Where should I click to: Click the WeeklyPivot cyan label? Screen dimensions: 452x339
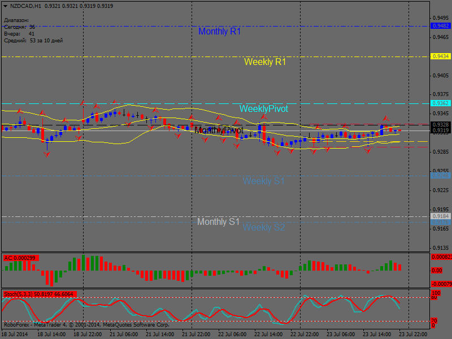[x=263, y=108]
